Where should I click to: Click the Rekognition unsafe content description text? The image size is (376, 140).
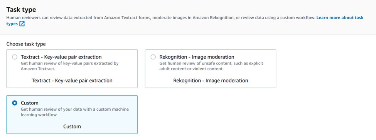pos(211,66)
